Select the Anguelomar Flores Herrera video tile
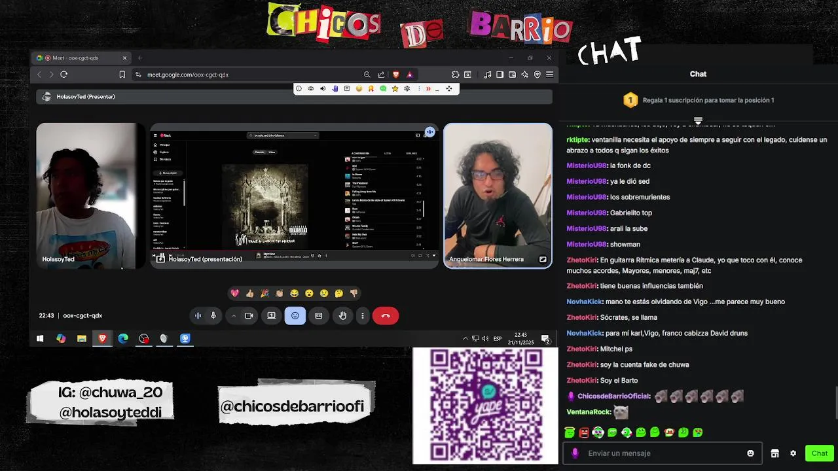The height and width of the screenshot is (471, 838). [498, 196]
